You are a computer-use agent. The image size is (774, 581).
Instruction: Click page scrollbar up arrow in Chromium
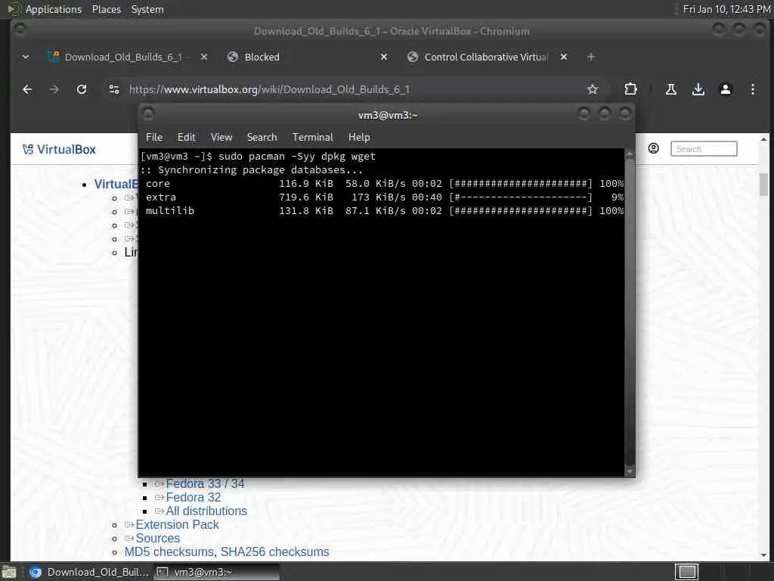coord(763,140)
